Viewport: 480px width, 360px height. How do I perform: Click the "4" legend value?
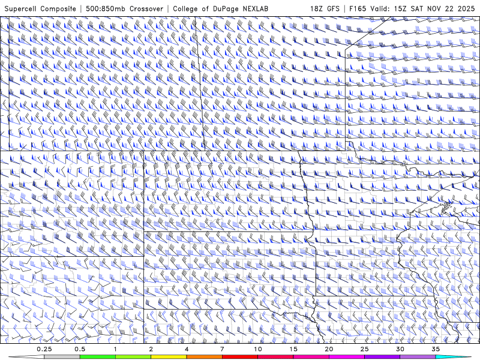[x=187, y=349]
